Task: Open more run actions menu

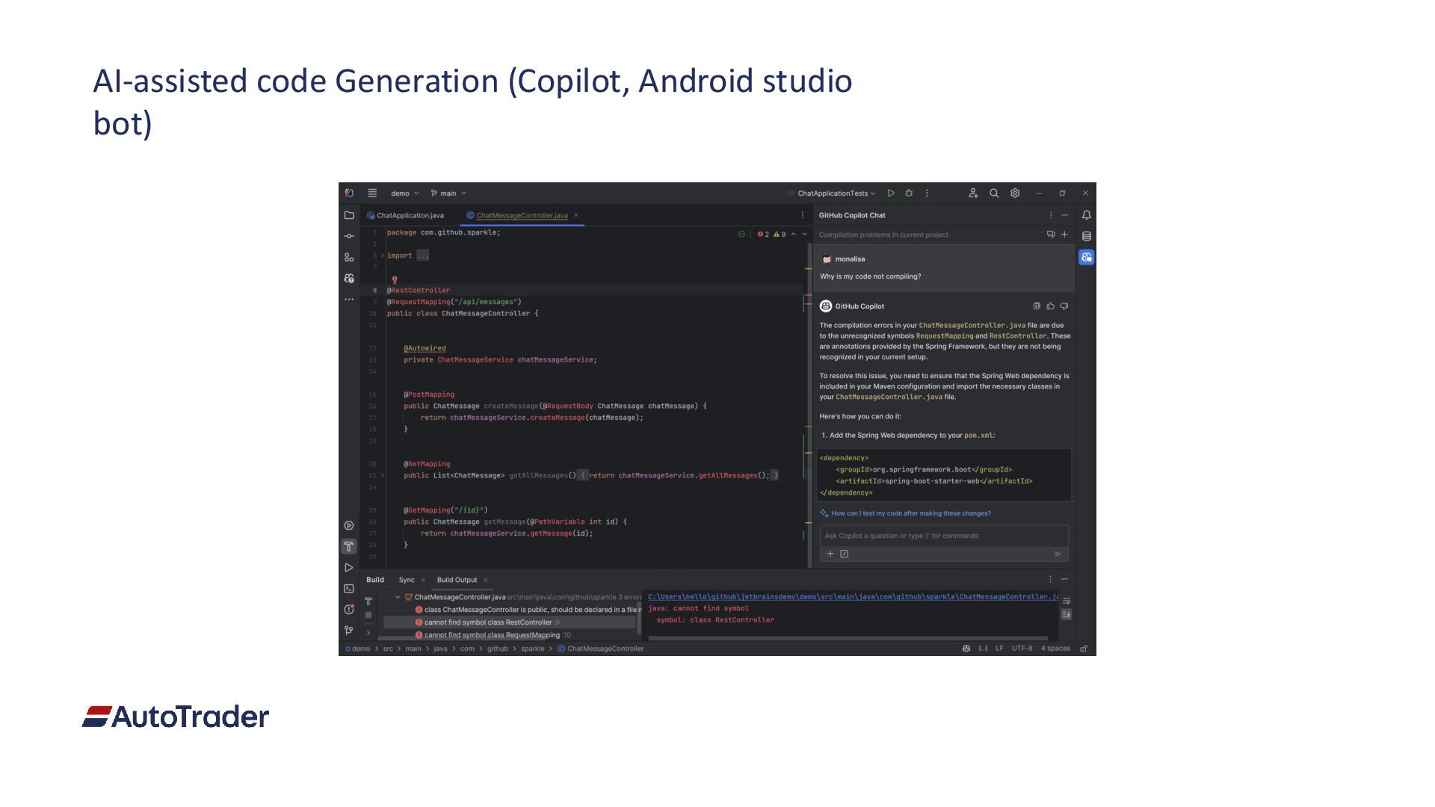Action: (927, 193)
